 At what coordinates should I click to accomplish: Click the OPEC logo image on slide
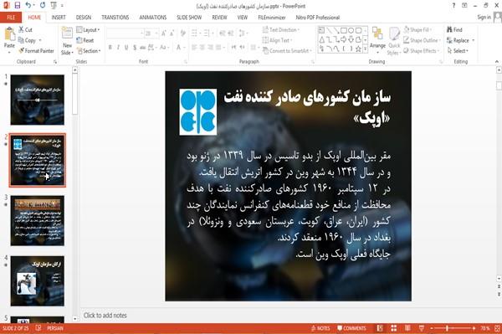[x=197, y=112]
